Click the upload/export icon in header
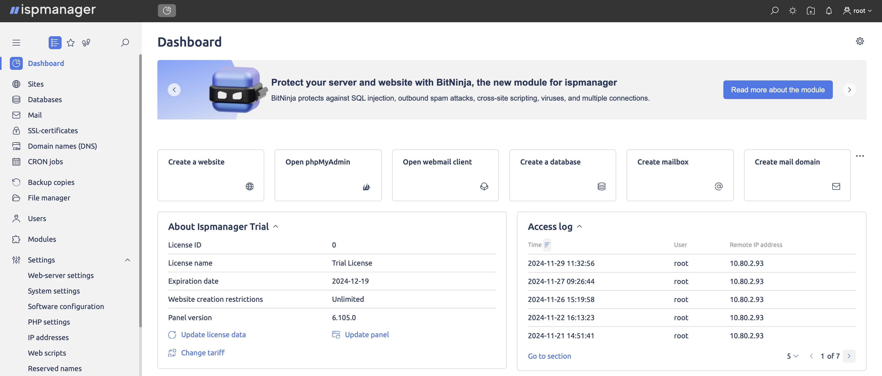 (x=811, y=11)
